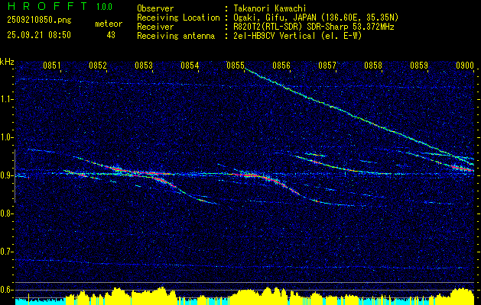Click the meteor label

tap(109, 24)
